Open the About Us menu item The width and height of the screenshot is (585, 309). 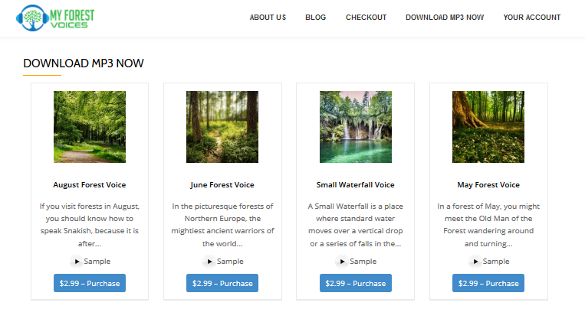268,18
